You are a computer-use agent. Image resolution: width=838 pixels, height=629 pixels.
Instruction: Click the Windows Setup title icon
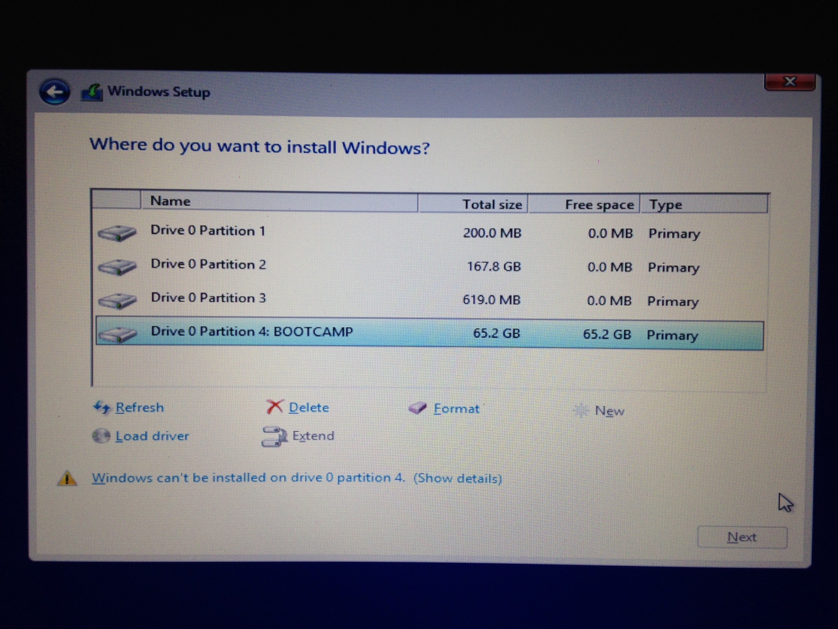point(92,92)
